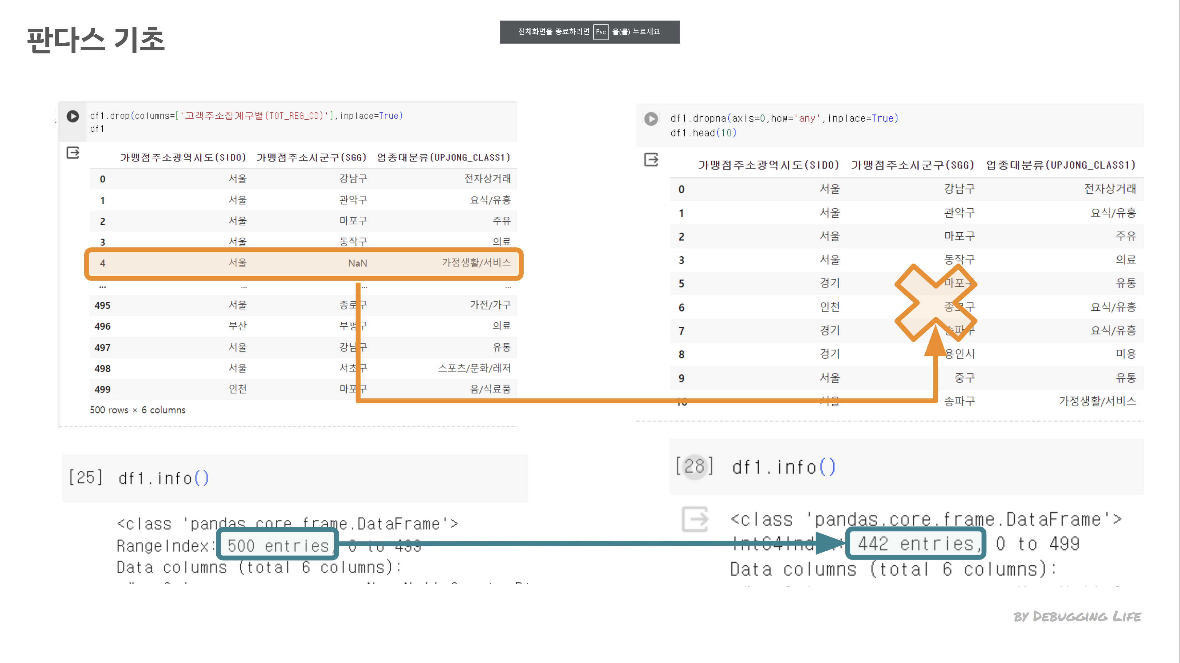Click the Esc key hint in banner
The image size is (1180, 663).
(600, 32)
